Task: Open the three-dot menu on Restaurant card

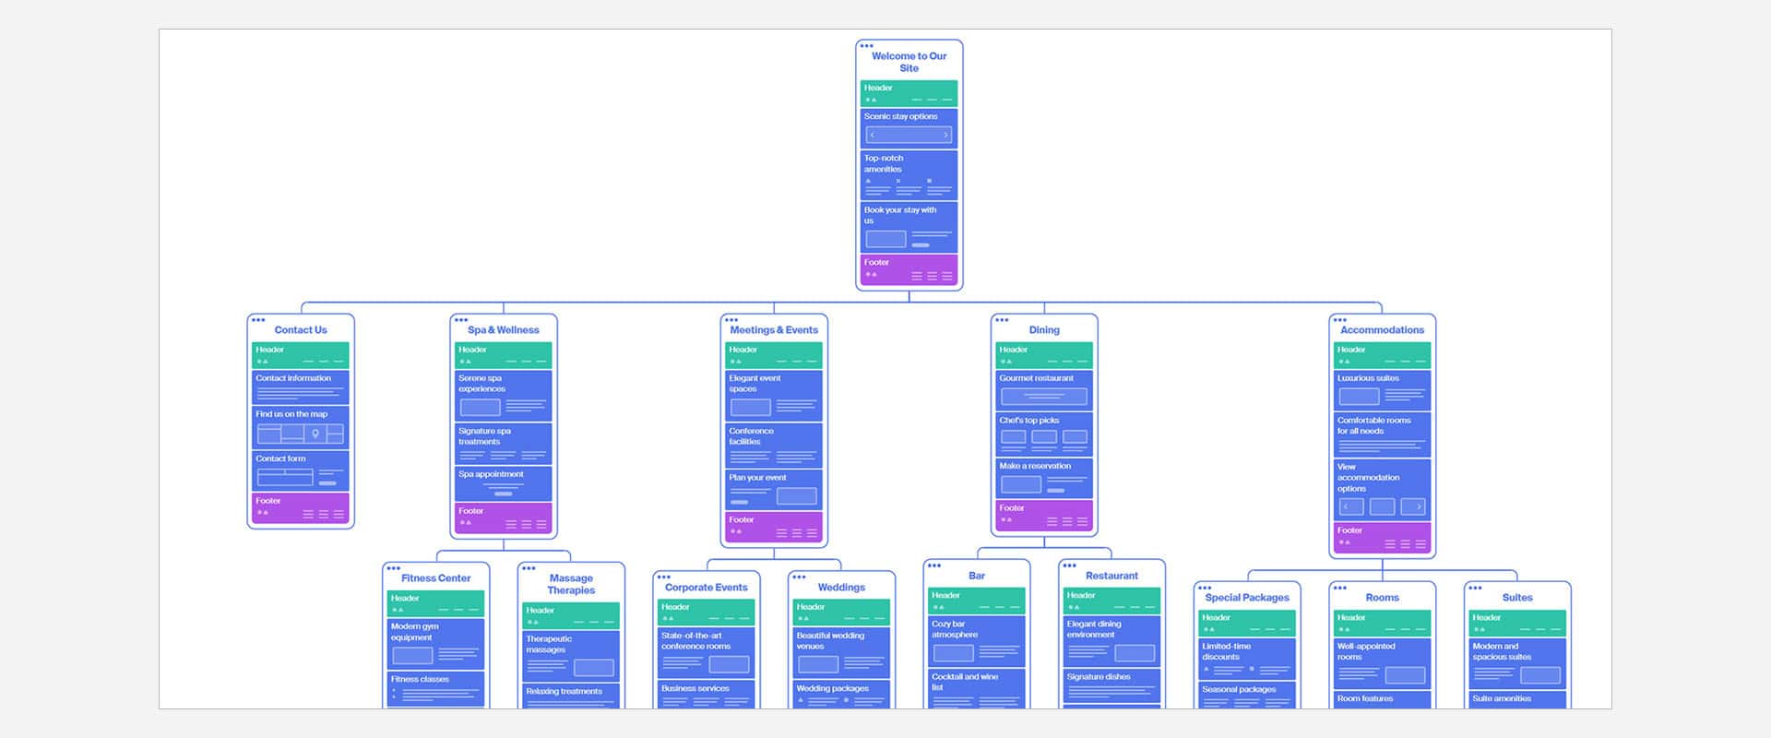Action: coord(1069,565)
